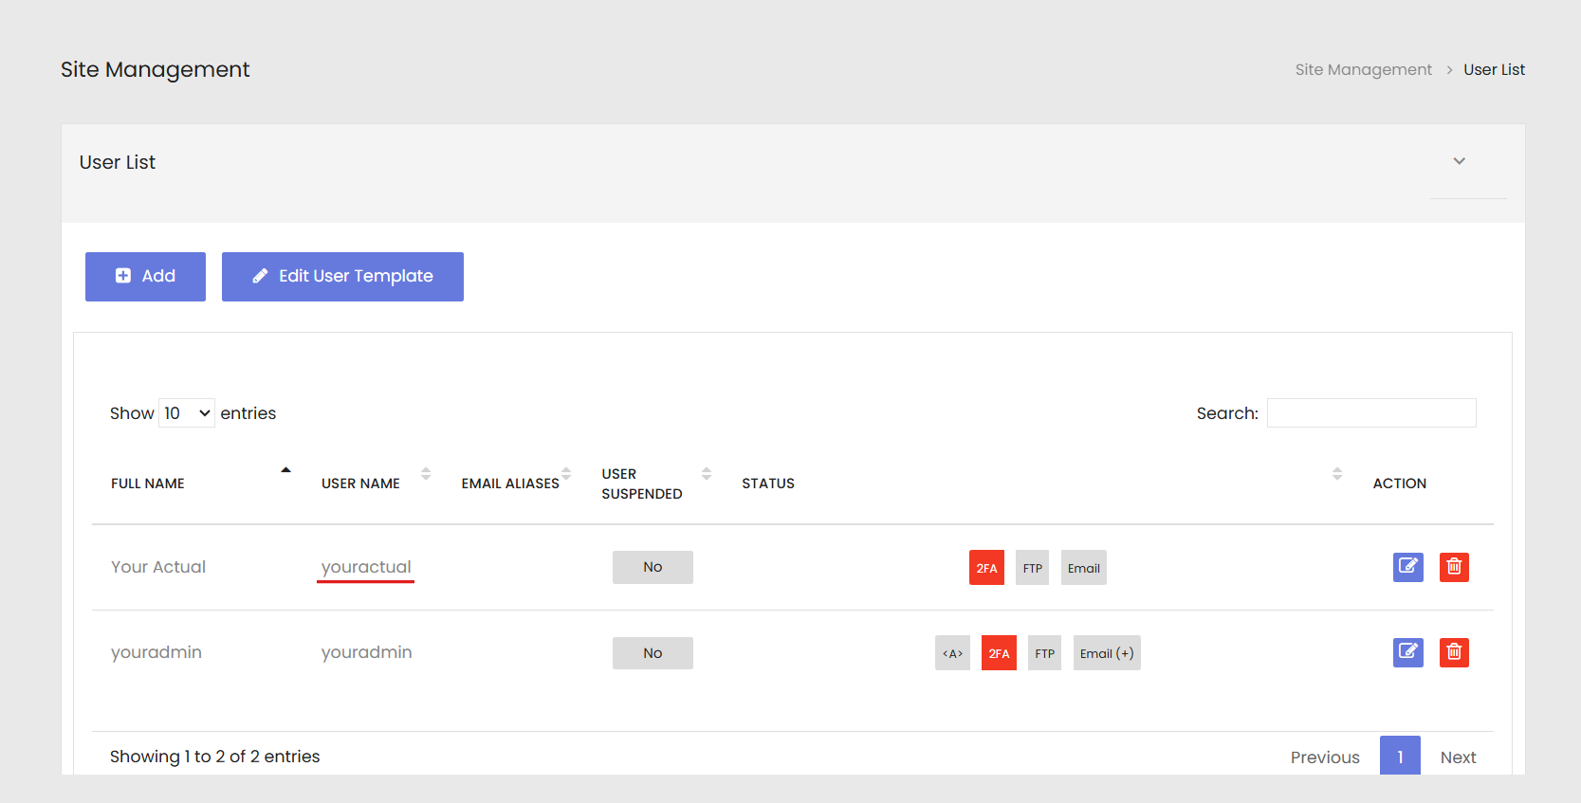Viewport: 1581px width, 803px height.
Task: Click the Add user button
Action: pos(145,277)
